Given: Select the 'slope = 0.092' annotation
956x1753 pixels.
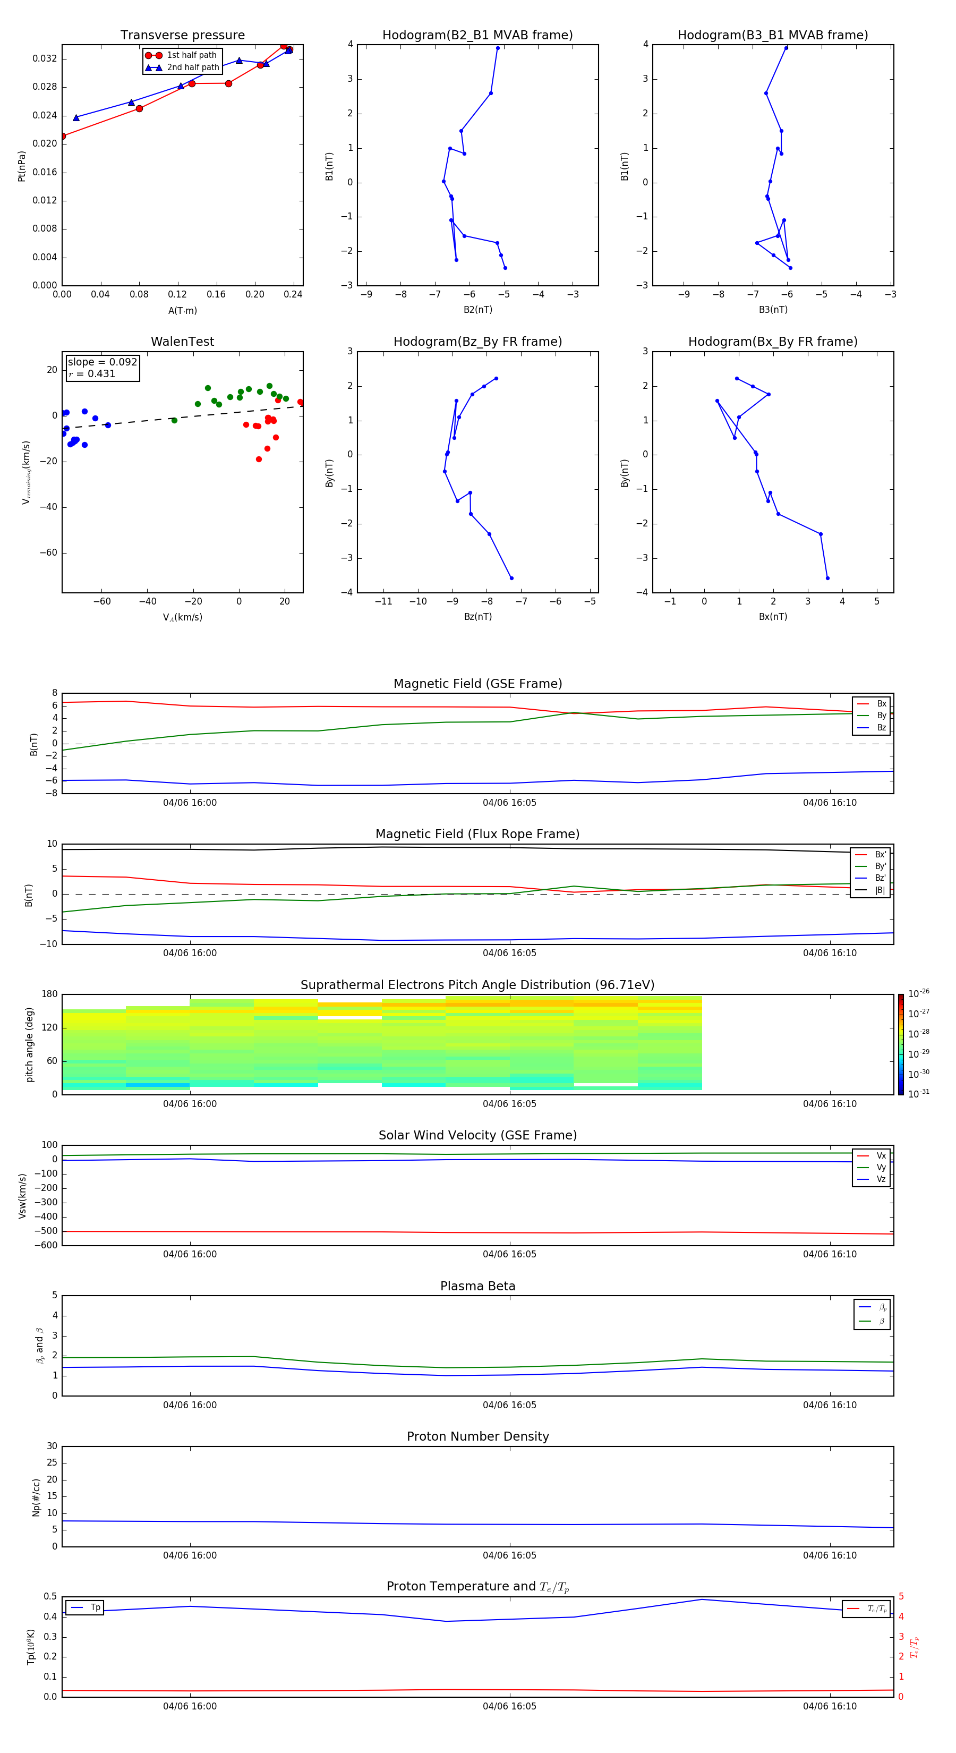Looking at the screenshot, I should point(103,362).
